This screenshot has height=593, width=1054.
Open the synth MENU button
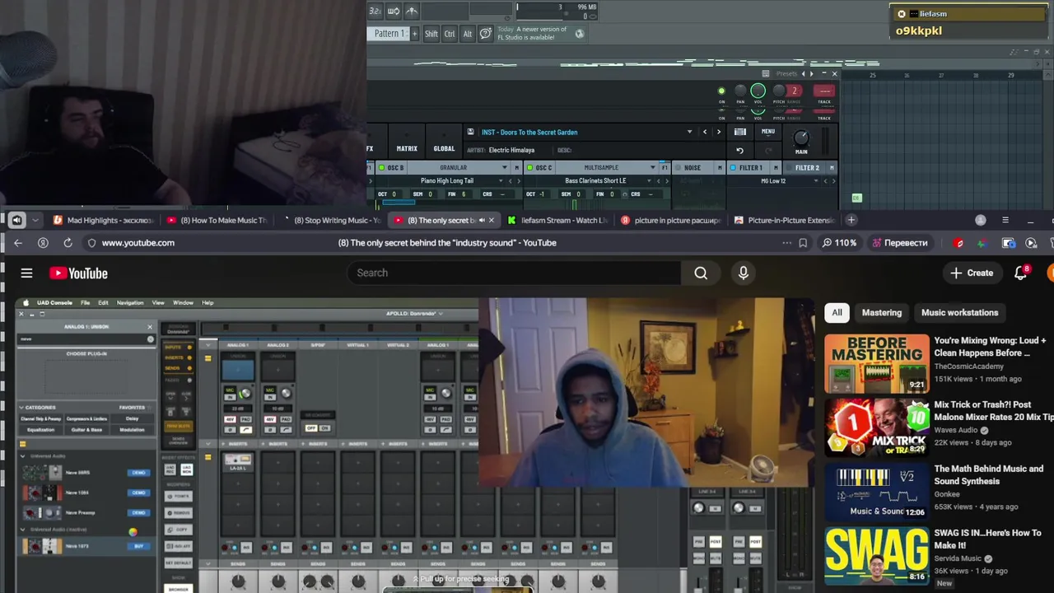pyautogui.click(x=767, y=132)
